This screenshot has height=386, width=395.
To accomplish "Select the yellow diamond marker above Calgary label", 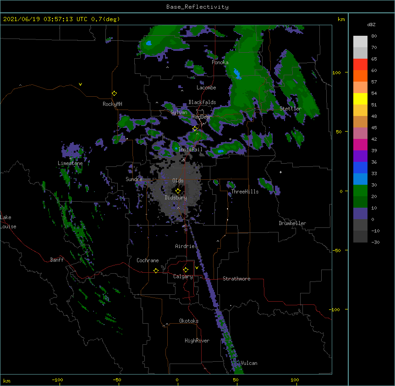I will (186, 270).
